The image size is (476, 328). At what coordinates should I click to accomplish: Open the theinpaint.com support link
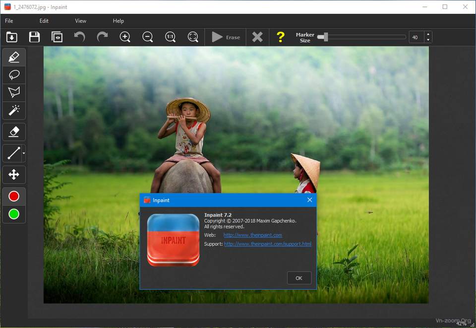pos(268,244)
